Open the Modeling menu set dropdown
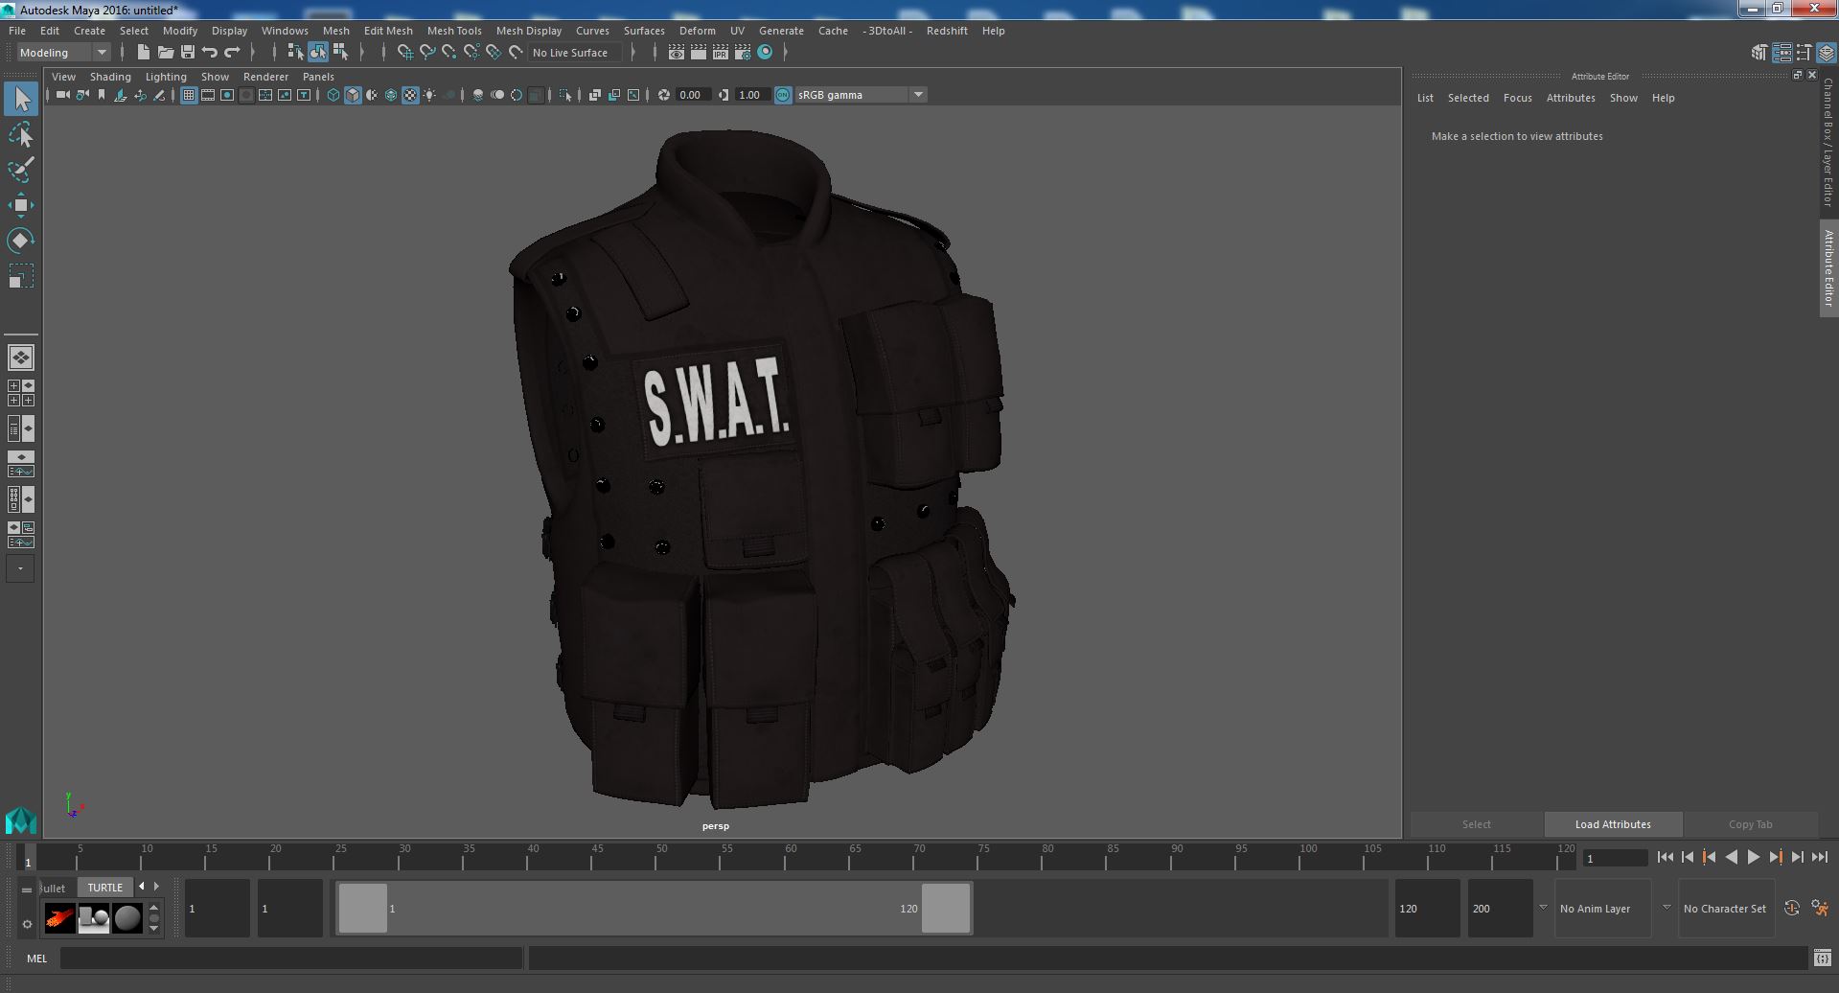Image resolution: width=1839 pixels, height=993 pixels. coord(62,53)
